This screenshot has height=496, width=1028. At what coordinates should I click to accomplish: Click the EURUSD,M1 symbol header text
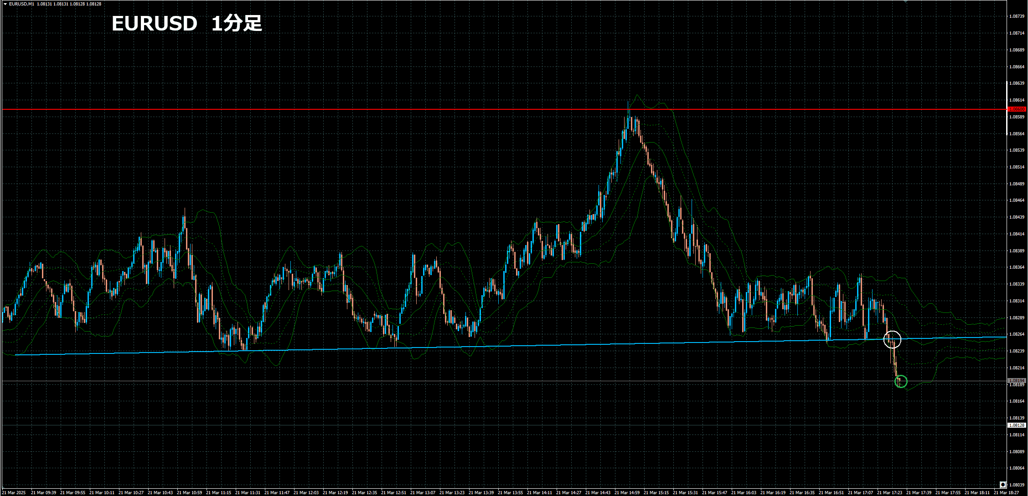21,4
